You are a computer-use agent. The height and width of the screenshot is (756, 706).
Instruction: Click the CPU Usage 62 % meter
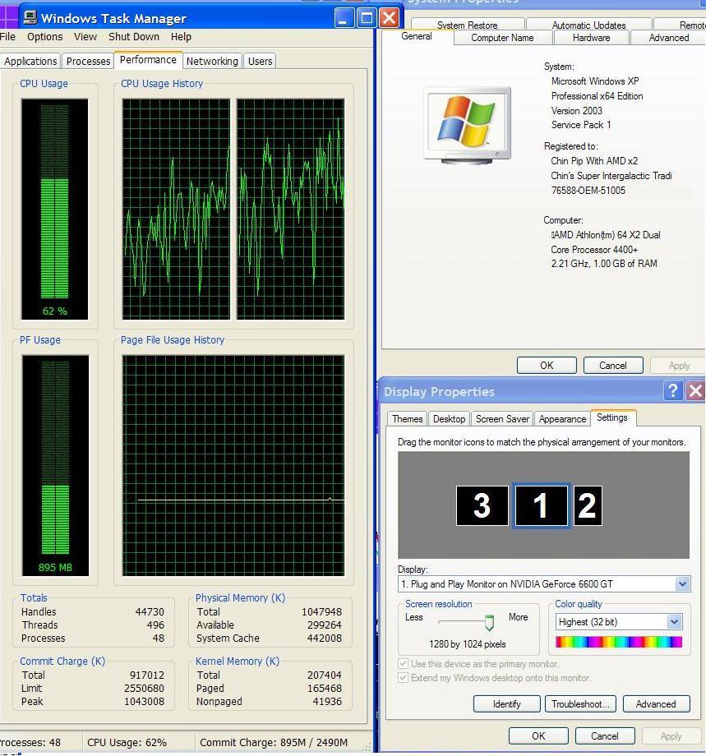[54, 209]
